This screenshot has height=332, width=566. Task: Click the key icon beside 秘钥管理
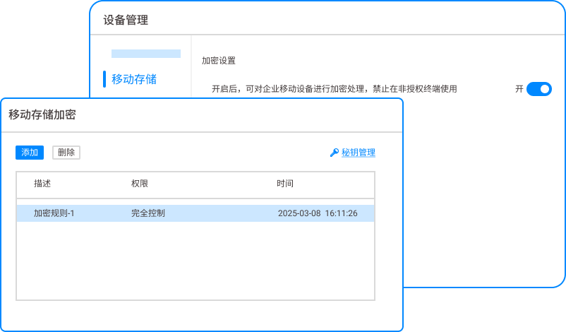pyautogui.click(x=335, y=153)
